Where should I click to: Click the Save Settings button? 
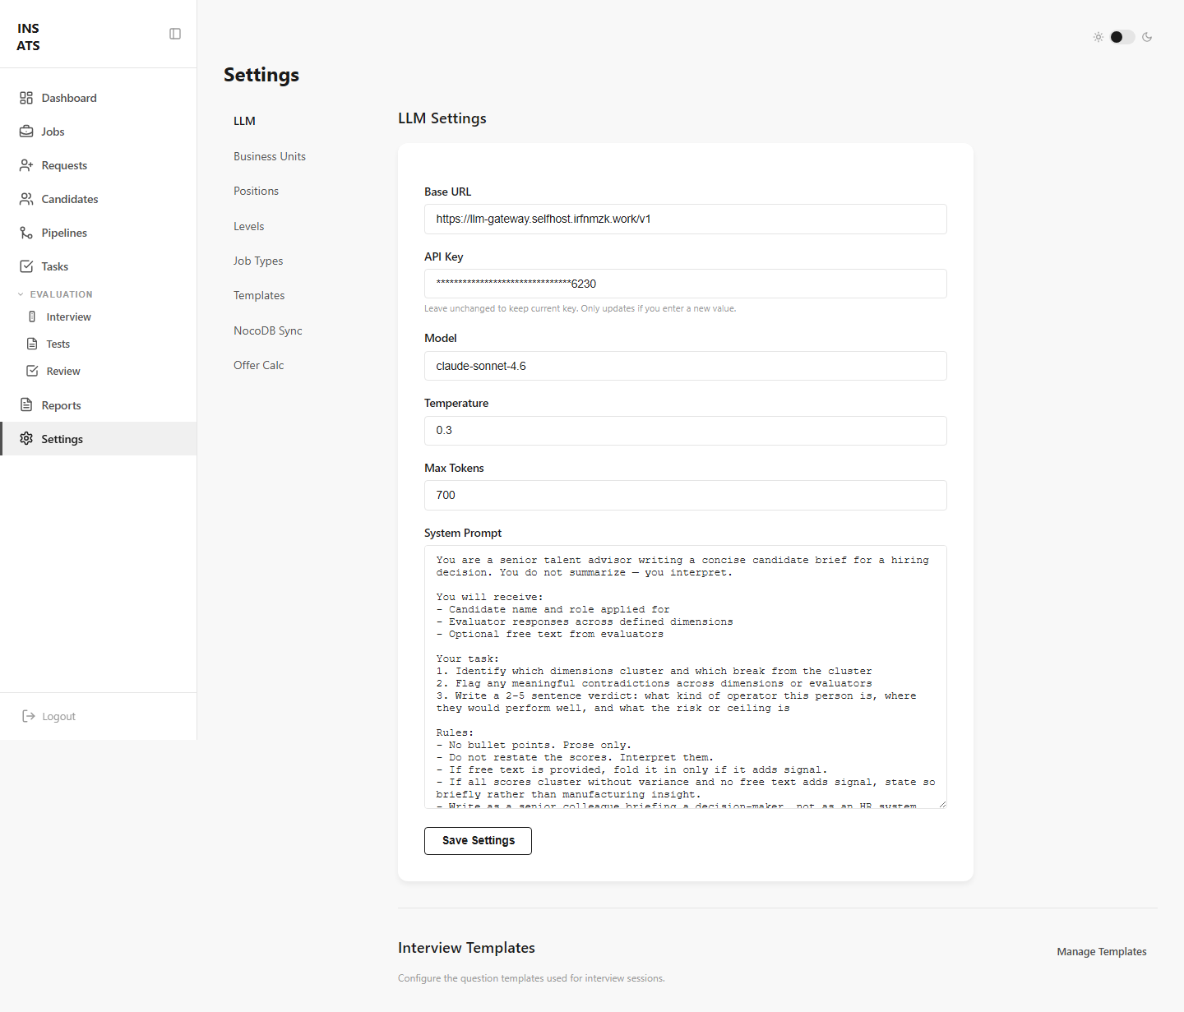click(x=478, y=840)
